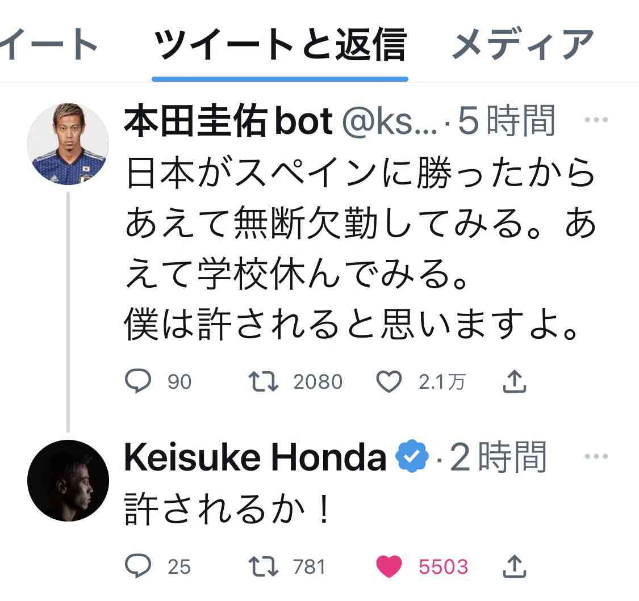Retweet Keisuke Honda's reply

(265, 566)
